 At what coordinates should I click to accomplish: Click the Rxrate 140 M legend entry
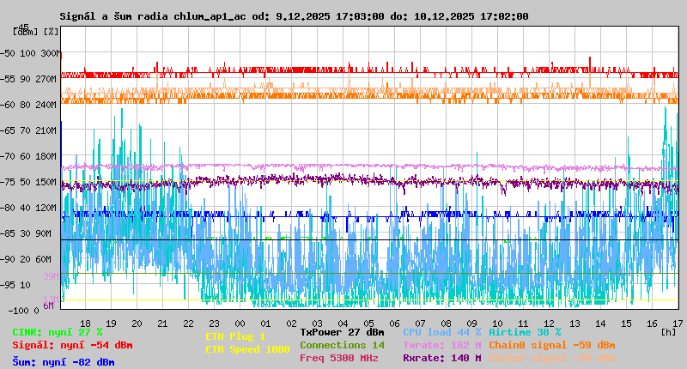tap(441, 358)
